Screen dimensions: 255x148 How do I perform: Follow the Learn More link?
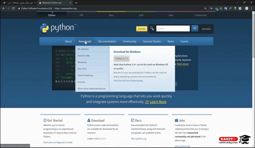pyautogui.click(x=158, y=102)
